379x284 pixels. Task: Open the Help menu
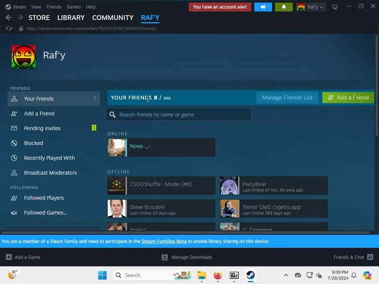click(91, 7)
